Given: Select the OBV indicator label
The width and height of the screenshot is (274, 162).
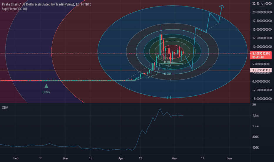Looking at the screenshot, I should (5, 108).
